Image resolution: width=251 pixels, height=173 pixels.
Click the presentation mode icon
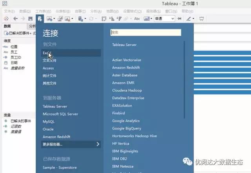pos(201,19)
